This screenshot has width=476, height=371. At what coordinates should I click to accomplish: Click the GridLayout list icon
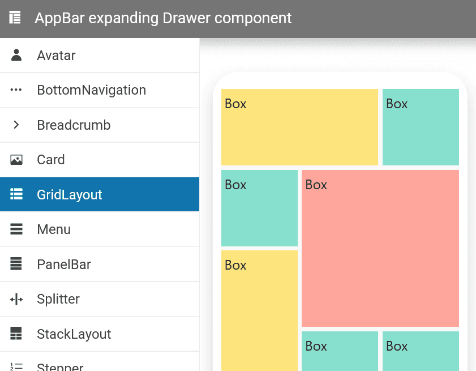click(x=16, y=194)
